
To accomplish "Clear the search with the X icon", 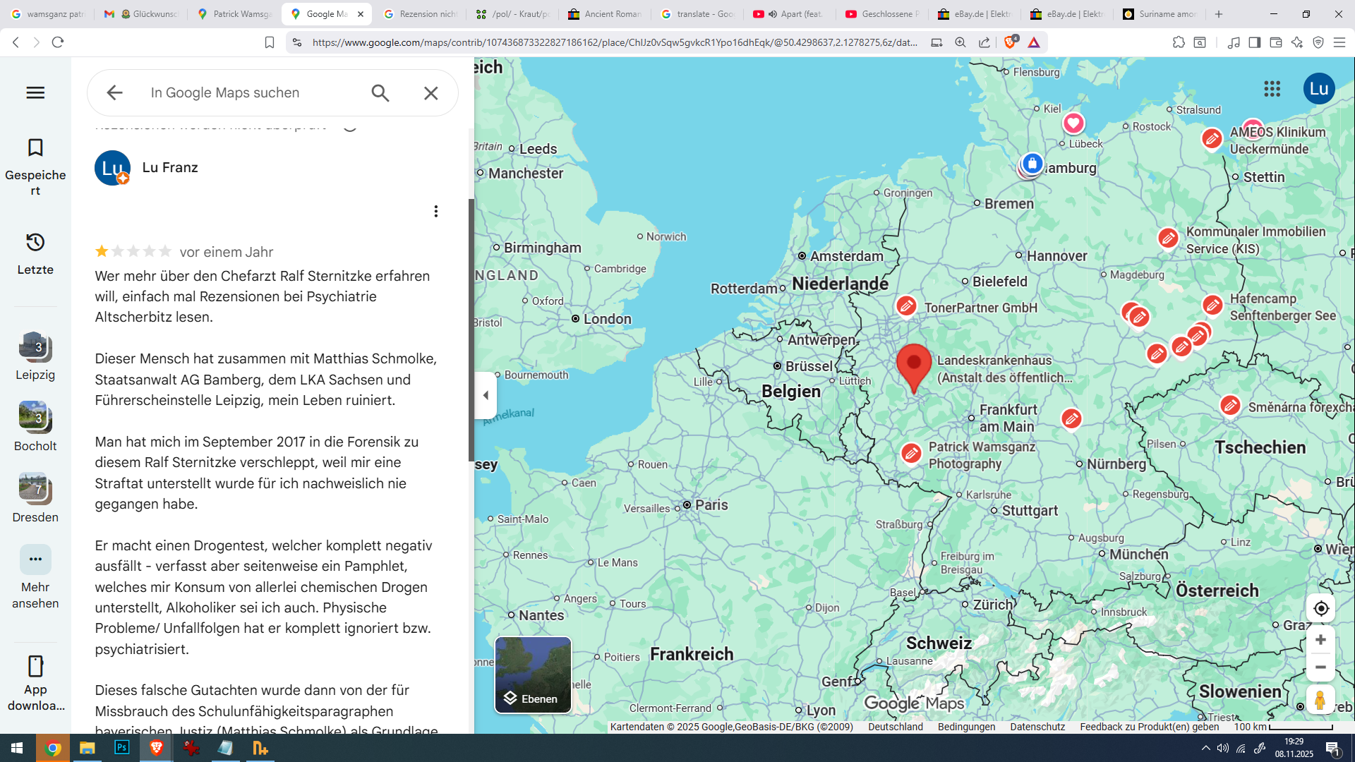I will click(x=430, y=93).
